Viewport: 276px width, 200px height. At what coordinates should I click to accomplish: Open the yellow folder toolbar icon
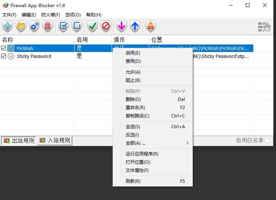coord(21,26)
